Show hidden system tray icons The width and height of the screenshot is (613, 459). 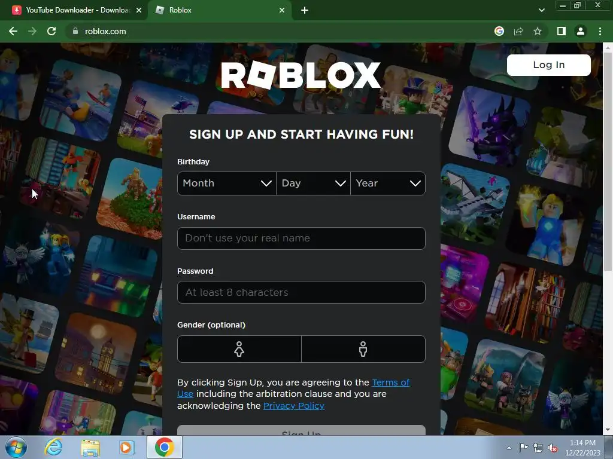509,448
